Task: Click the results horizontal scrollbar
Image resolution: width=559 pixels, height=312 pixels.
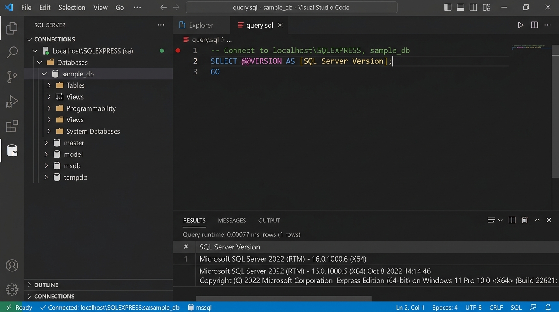Action: coord(284,299)
